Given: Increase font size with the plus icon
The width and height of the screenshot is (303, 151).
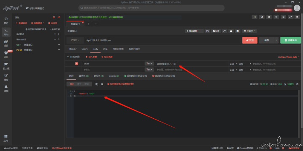Looking at the screenshot, I should (x=284, y=148).
